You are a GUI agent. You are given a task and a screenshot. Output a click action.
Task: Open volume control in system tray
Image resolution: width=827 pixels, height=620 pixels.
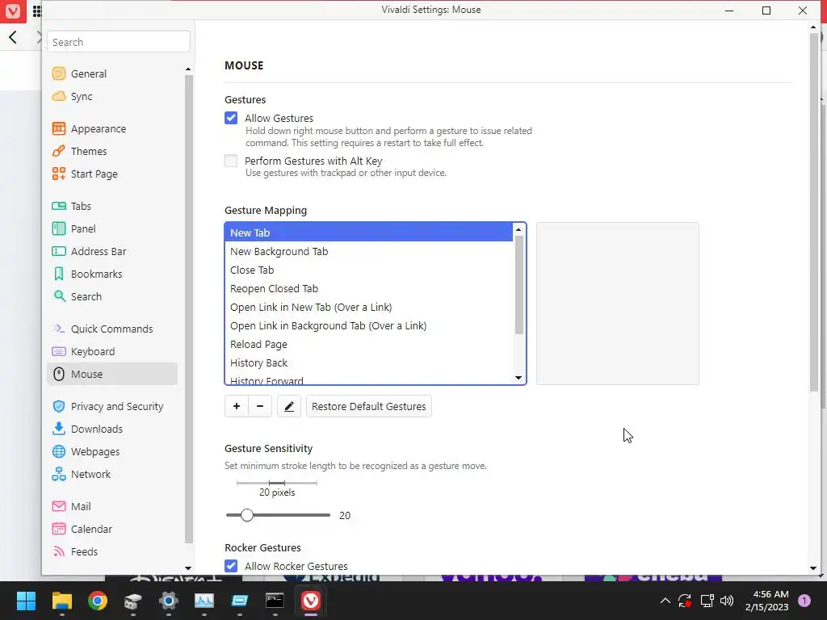(727, 601)
